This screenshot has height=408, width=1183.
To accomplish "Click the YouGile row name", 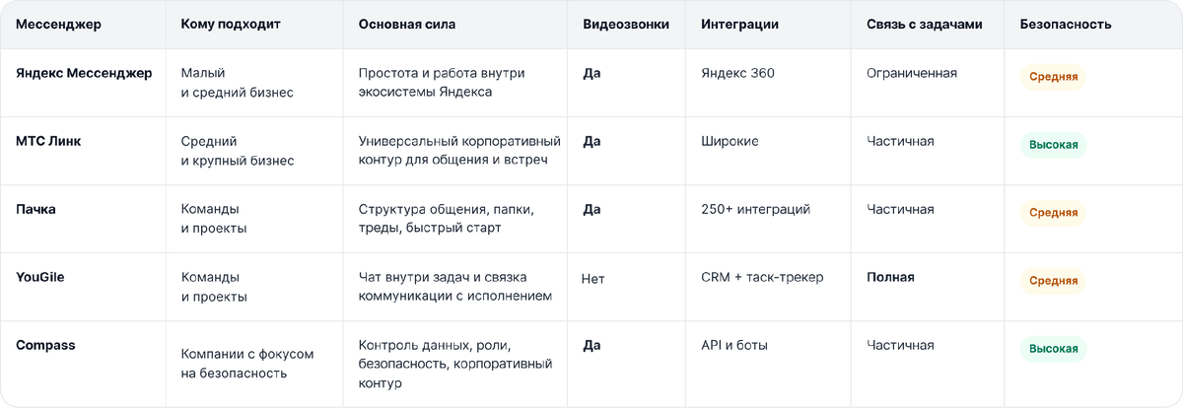I will [x=40, y=278].
